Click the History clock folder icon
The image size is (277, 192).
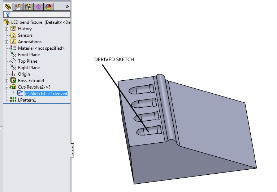pos(13,29)
